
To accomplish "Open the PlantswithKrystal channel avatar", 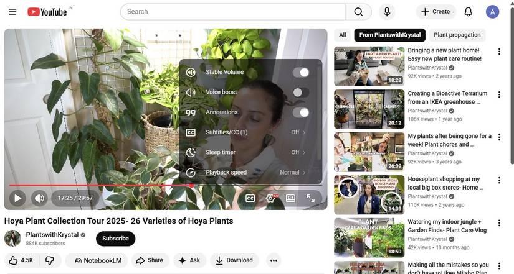I will [12, 239].
